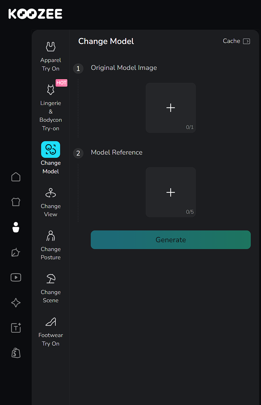Select the Change View icon
The height and width of the screenshot is (405, 261).
click(x=51, y=193)
